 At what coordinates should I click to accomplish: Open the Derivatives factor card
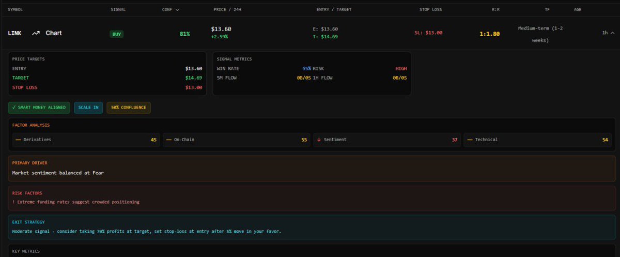tap(86, 140)
